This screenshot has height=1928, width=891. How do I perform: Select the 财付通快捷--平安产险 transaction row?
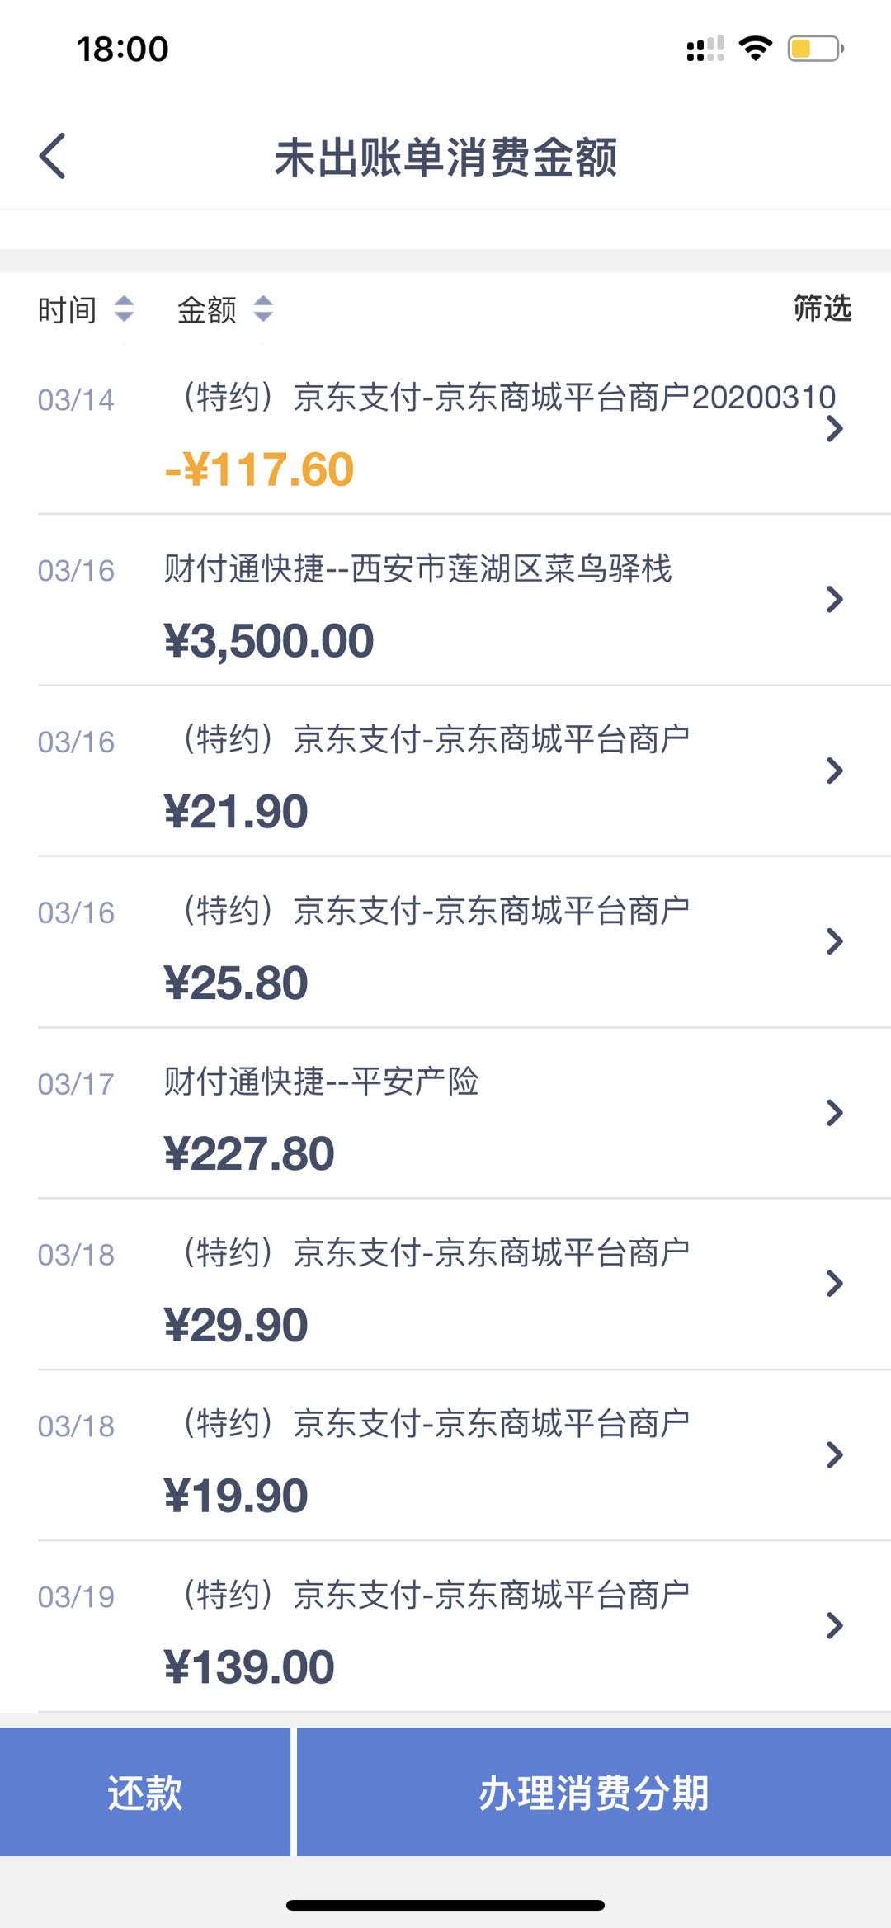(x=445, y=1113)
